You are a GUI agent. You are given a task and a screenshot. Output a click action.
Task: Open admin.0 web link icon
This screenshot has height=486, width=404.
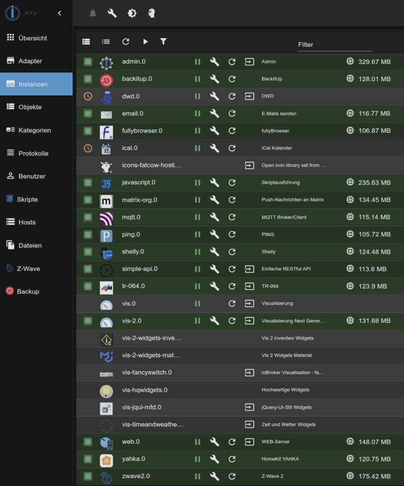coord(249,62)
